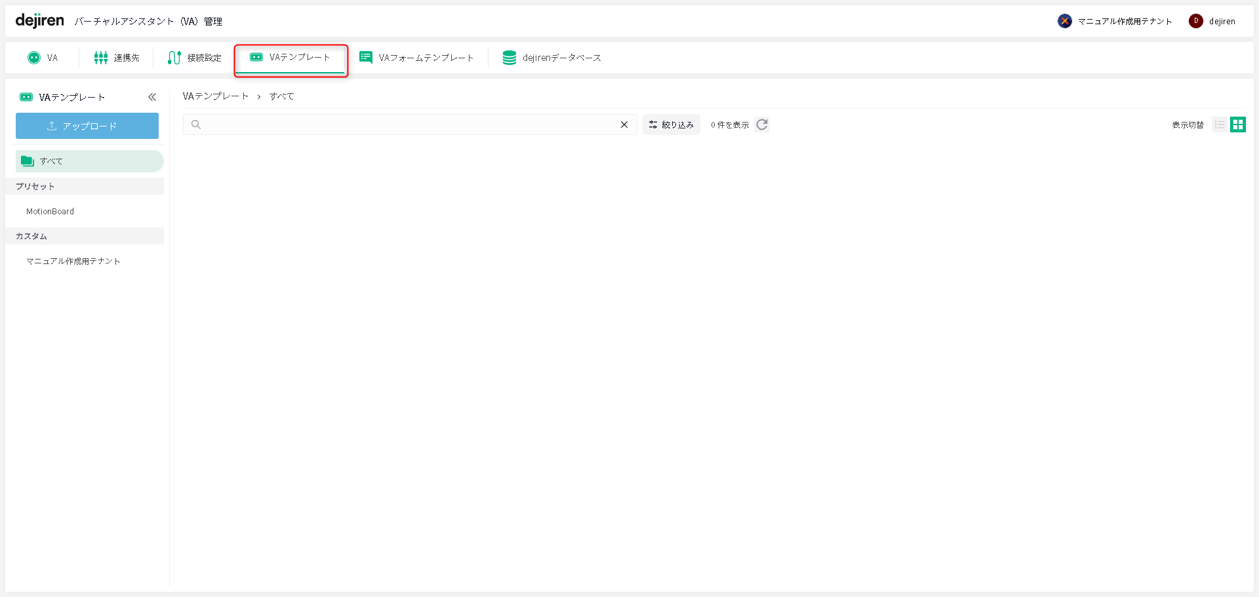This screenshot has width=1259, height=597.
Task: Select the VAテンプレート tab
Action: [x=290, y=58]
